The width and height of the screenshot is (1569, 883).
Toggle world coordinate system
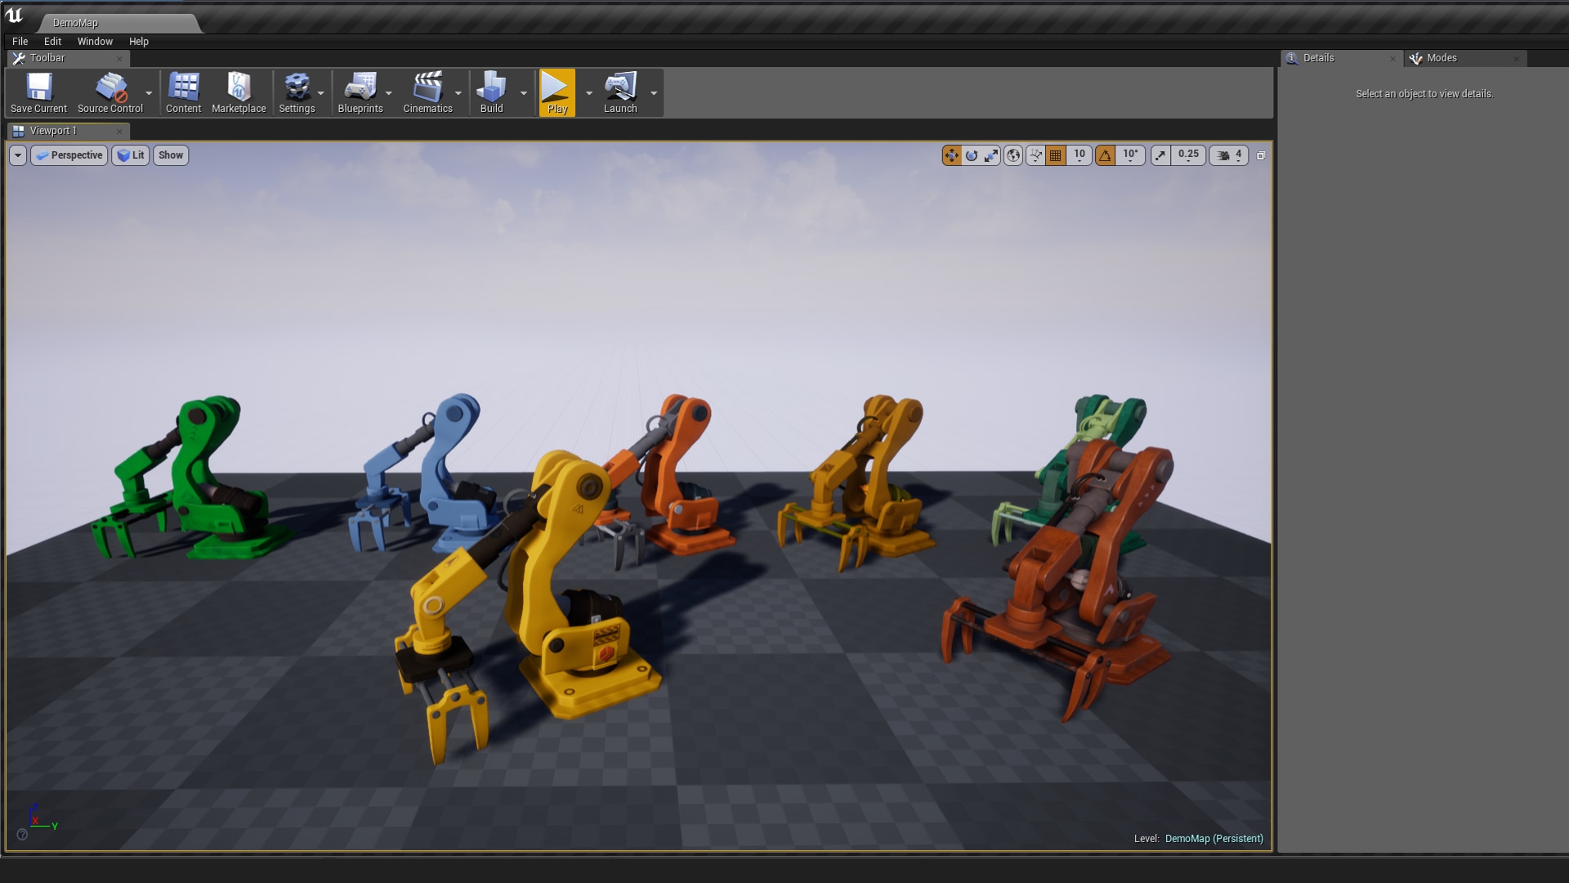click(x=1012, y=155)
